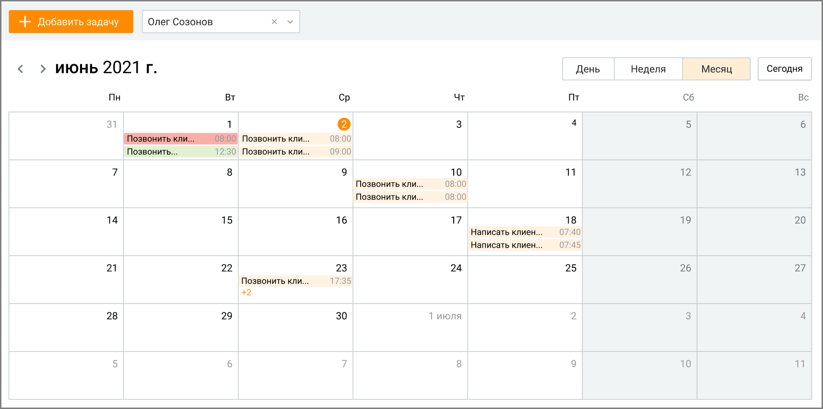Switch to Неделя view
823x409 pixels.
click(x=648, y=69)
